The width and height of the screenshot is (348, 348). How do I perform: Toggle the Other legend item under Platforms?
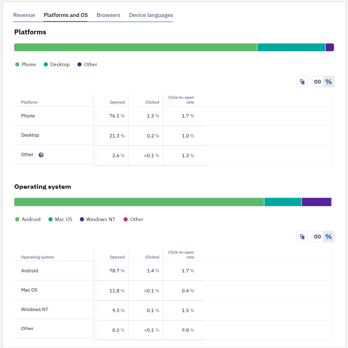[x=87, y=64]
